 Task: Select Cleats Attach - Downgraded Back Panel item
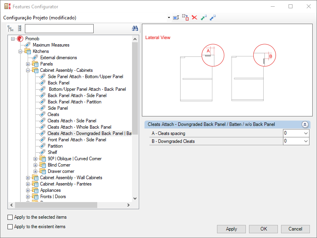point(89,133)
